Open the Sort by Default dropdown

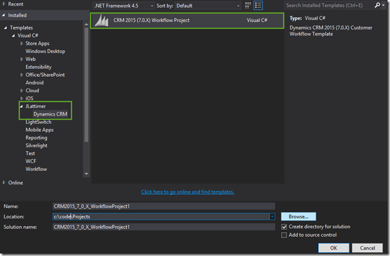(x=208, y=6)
